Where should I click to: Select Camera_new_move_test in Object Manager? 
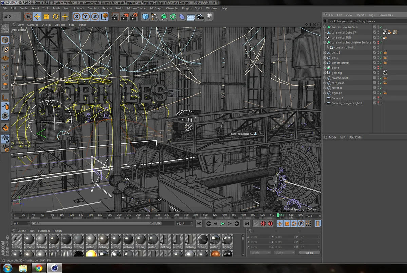click(347, 103)
